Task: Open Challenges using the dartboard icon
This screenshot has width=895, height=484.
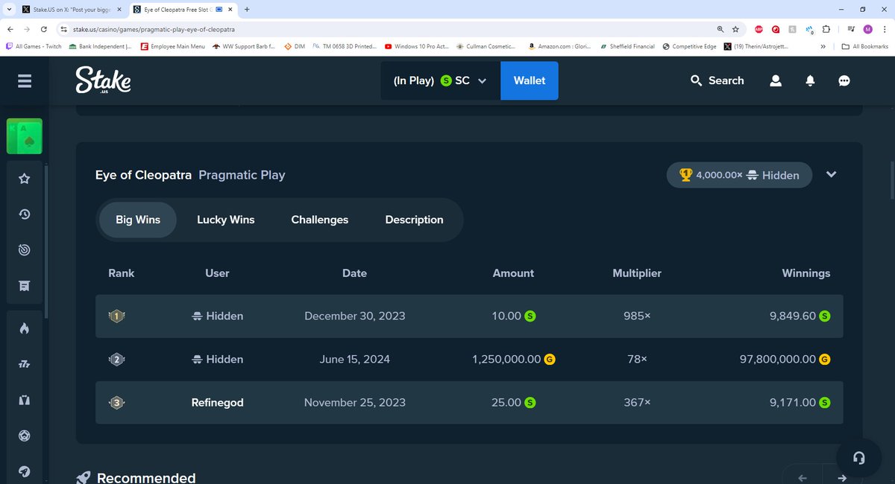Action: 25,250
